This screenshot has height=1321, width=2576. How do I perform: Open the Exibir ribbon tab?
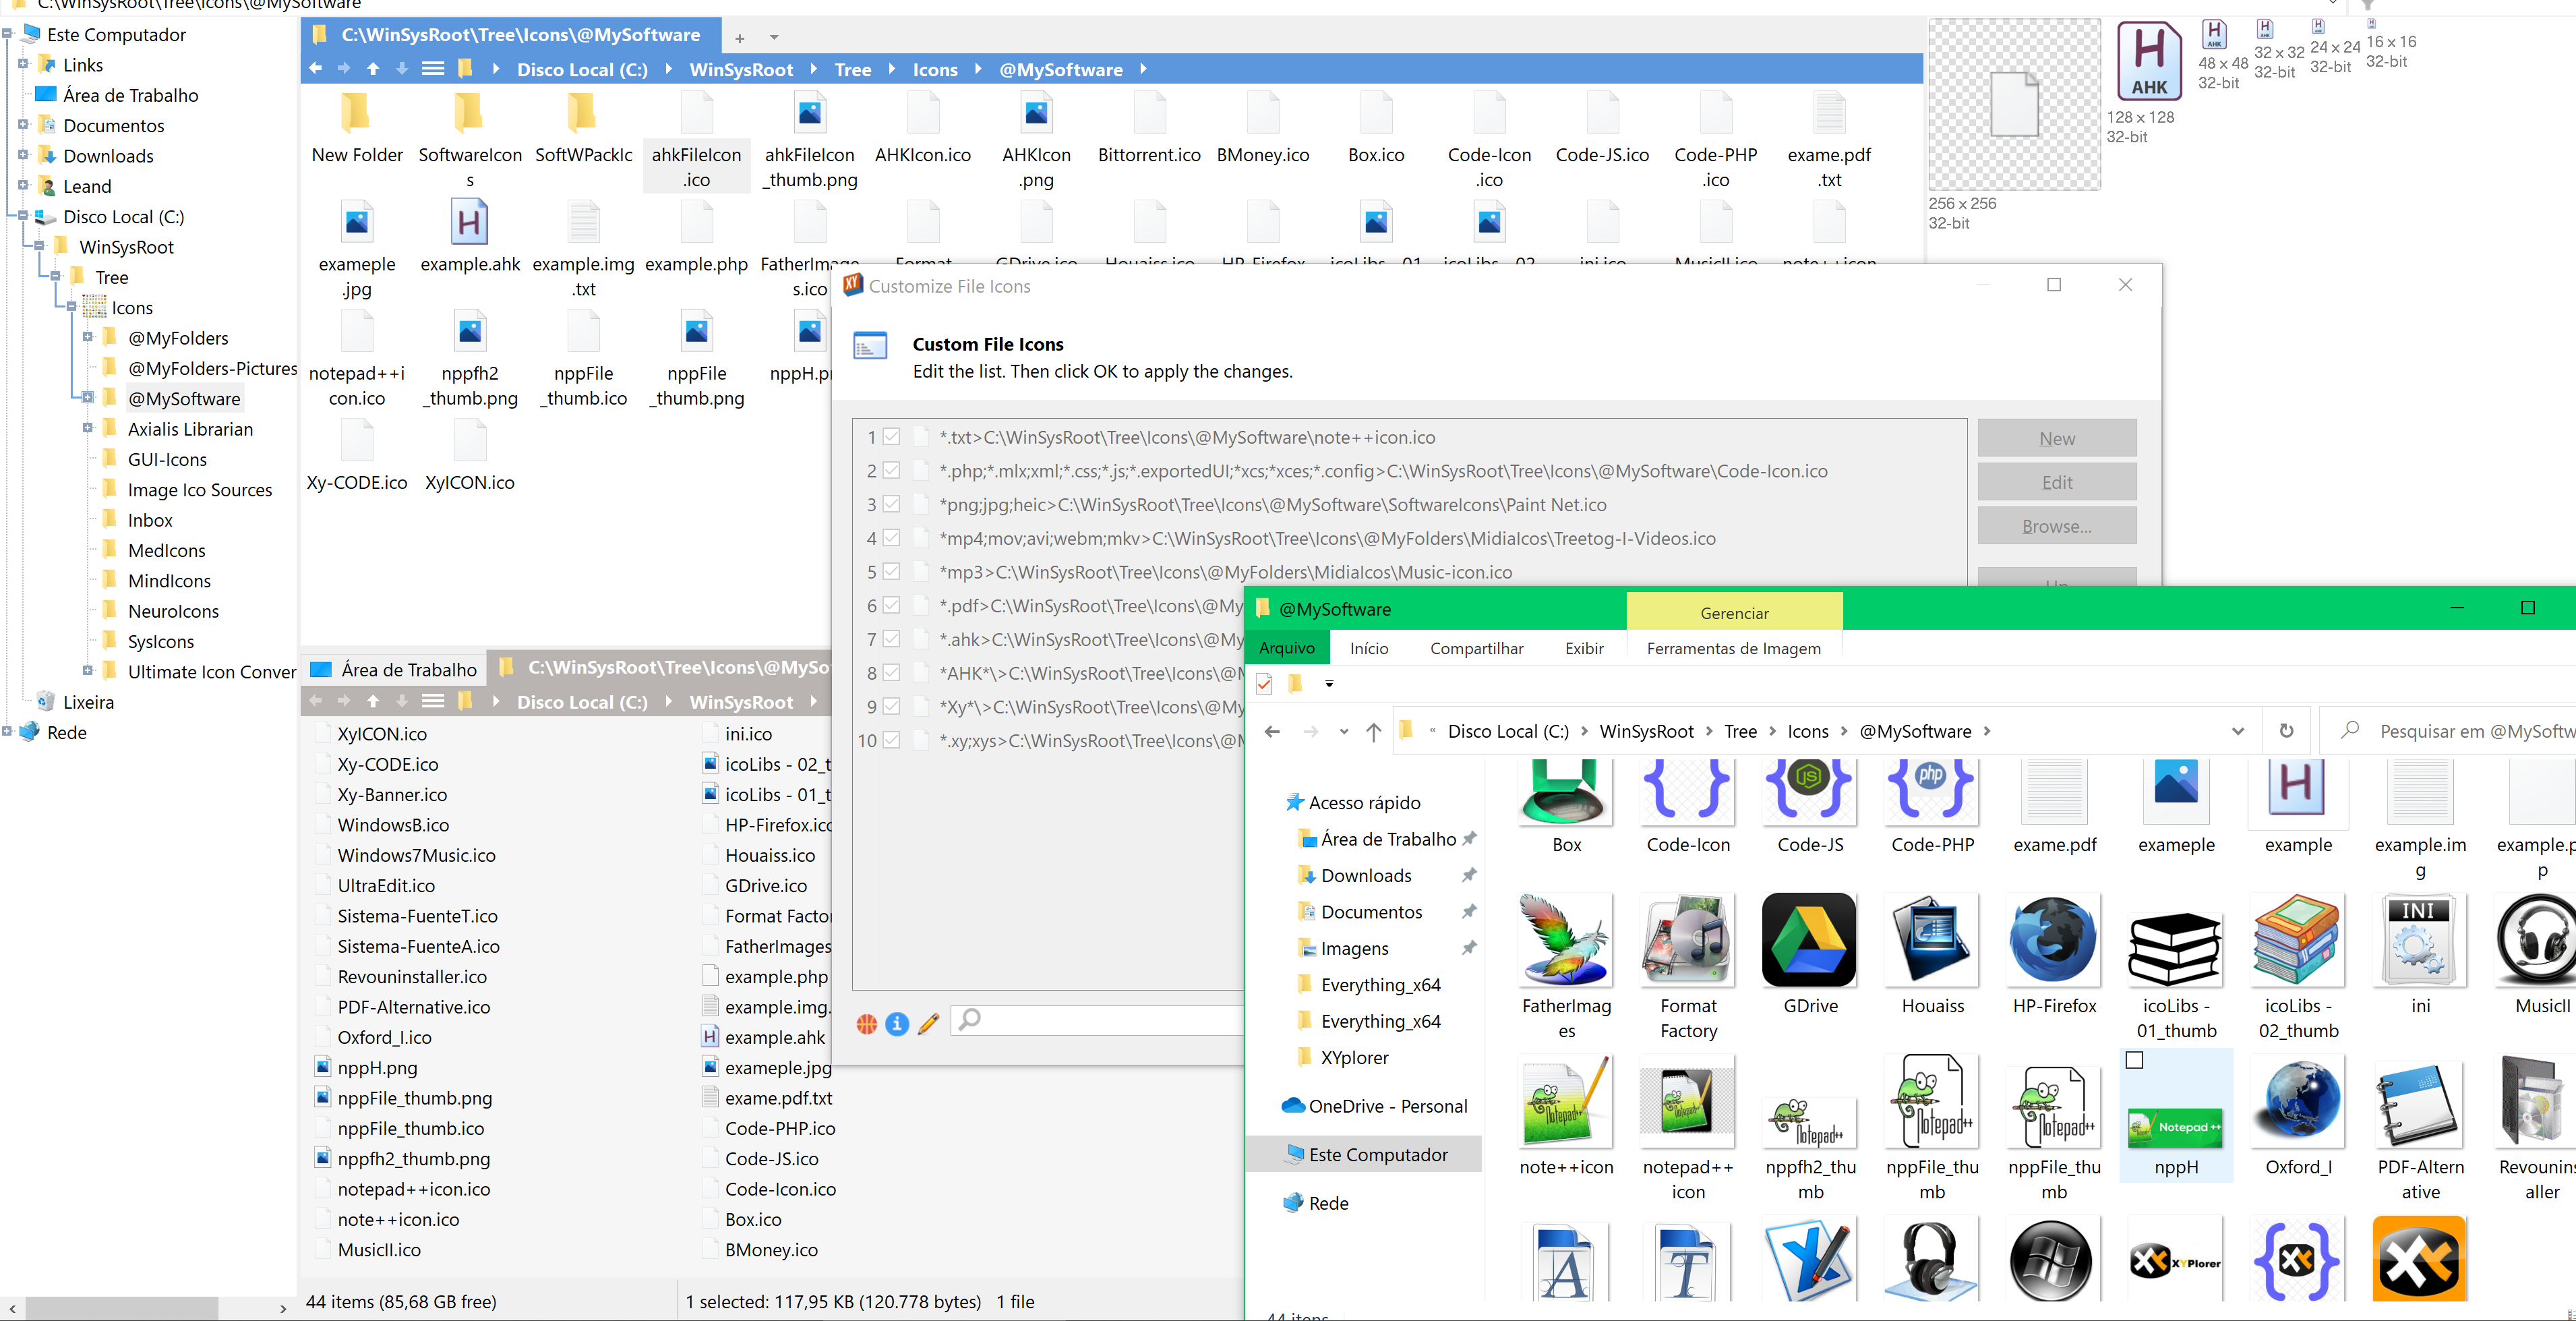pos(1584,648)
